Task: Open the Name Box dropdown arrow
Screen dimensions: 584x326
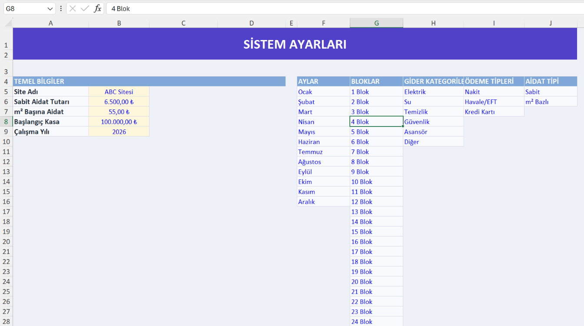Action: point(50,9)
